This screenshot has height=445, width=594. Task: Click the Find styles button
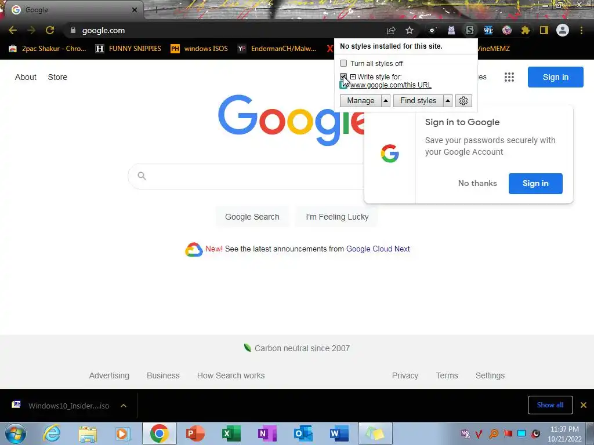tap(418, 101)
